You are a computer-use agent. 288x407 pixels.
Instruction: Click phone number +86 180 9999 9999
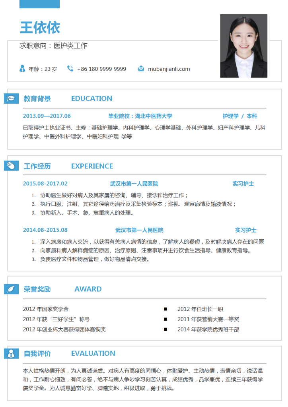point(101,69)
